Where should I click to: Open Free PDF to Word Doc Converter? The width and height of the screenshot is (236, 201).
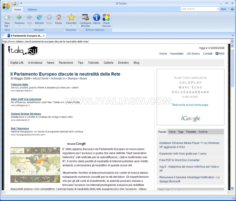click(179, 160)
